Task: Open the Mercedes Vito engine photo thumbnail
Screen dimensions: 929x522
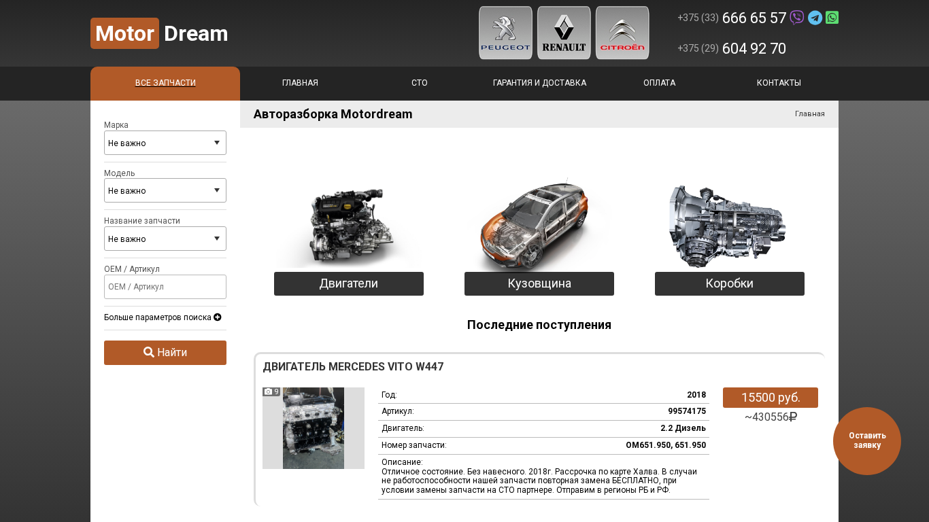Action: (x=314, y=428)
